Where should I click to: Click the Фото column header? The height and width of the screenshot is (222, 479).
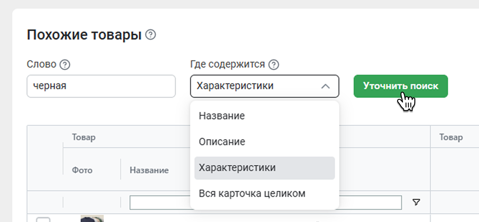82,170
